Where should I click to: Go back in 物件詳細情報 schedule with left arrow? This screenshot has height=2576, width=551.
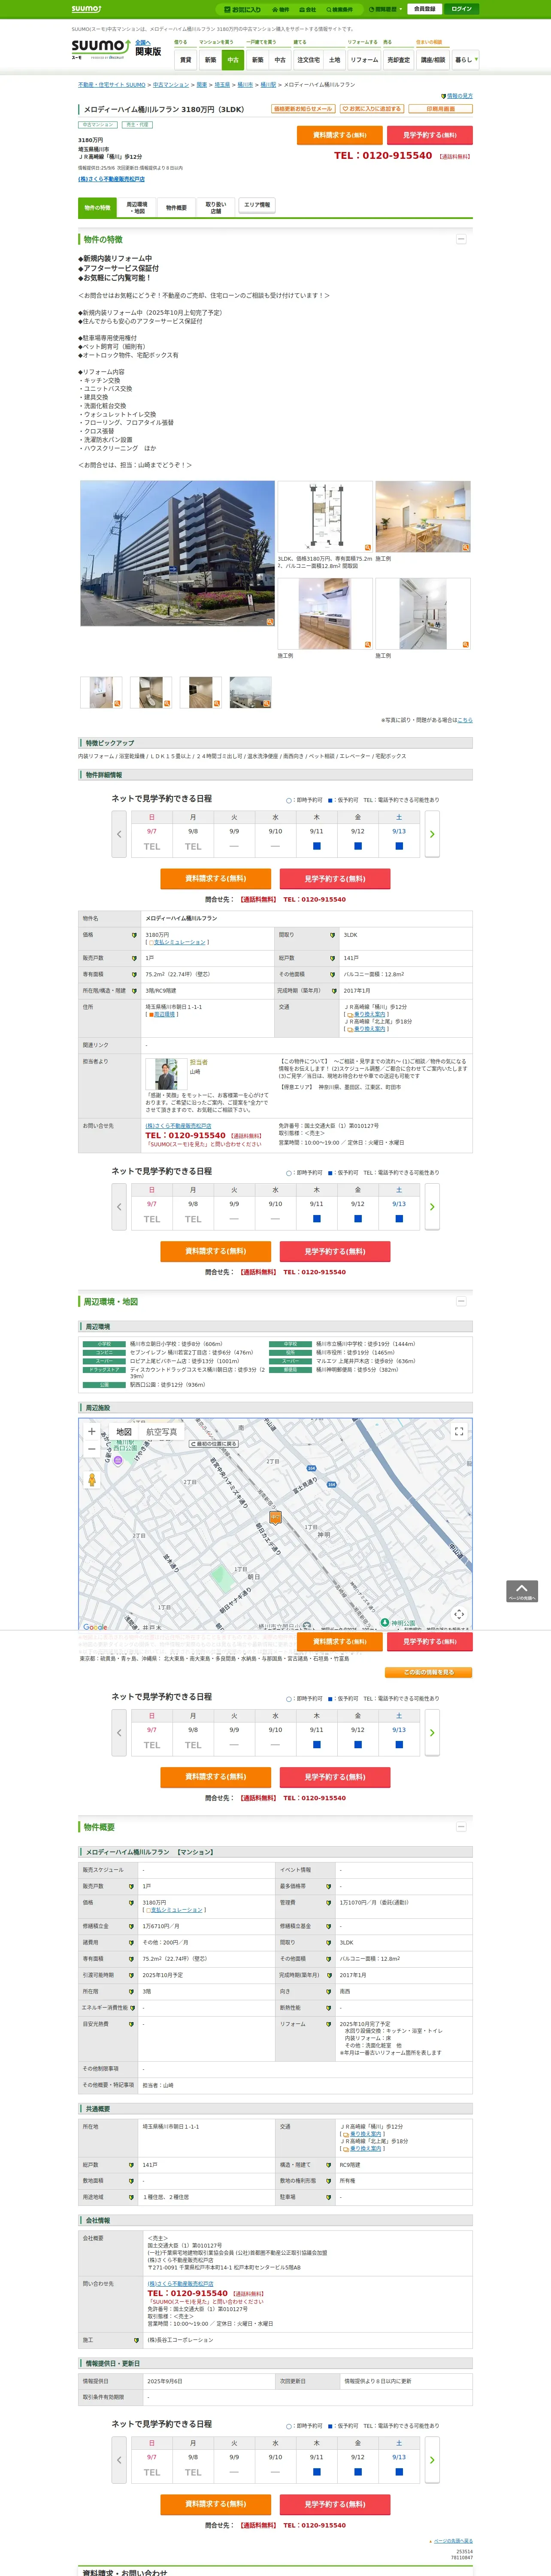click(119, 834)
